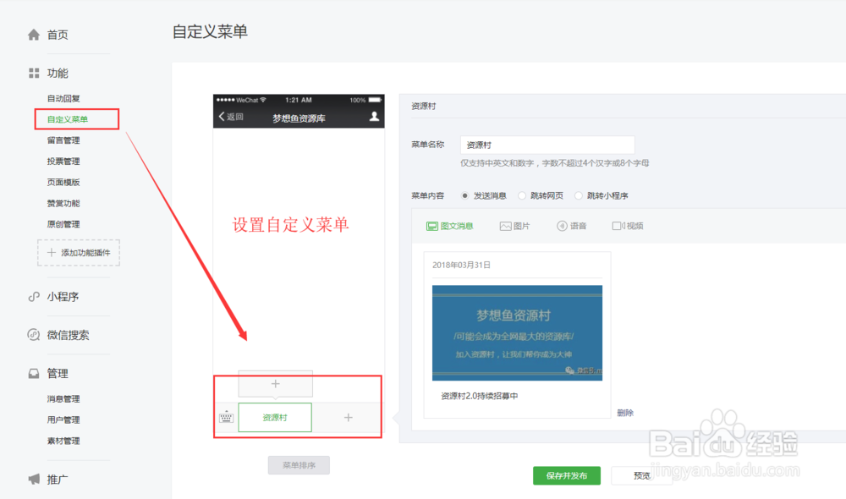
Task: Click the 预览 preview button
Action: coord(641,475)
